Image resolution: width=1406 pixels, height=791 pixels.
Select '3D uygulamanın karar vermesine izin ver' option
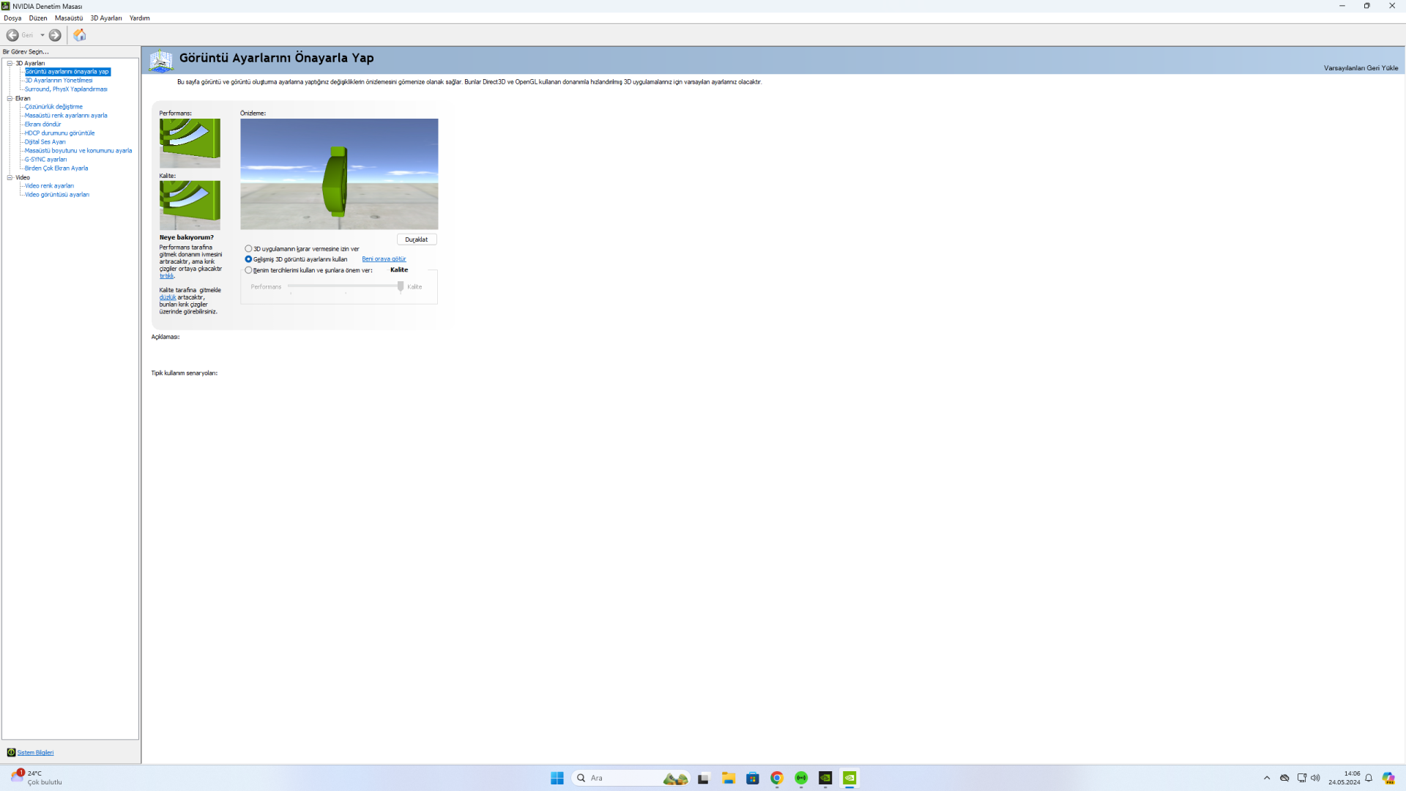click(x=249, y=249)
